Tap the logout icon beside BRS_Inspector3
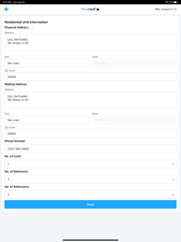The width and height of the screenshot is (181, 242). pyautogui.click(x=176, y=9)
